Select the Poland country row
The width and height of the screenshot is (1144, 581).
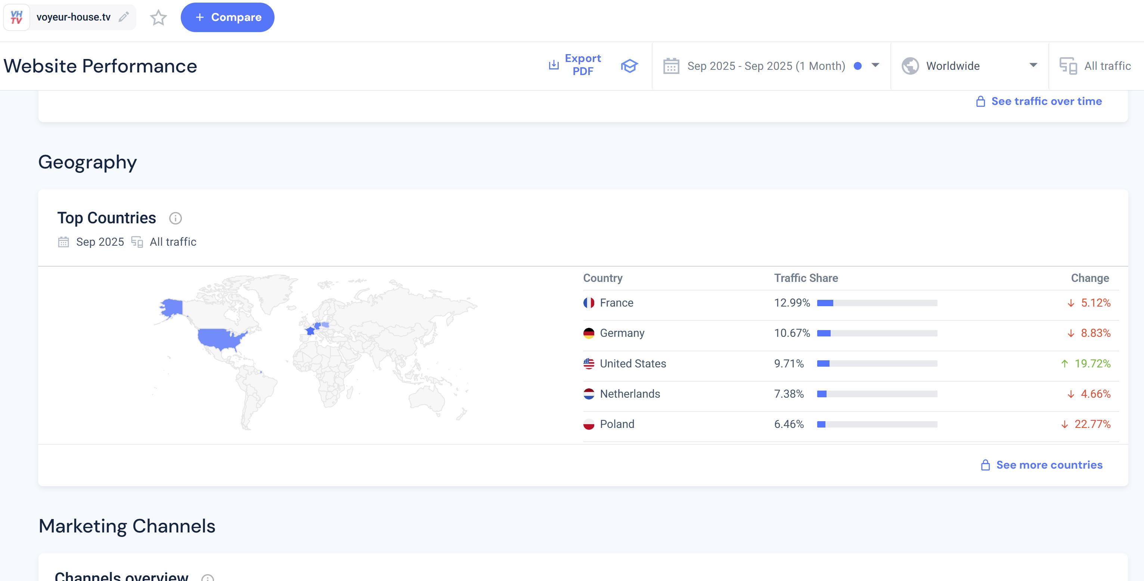(617, 424)
